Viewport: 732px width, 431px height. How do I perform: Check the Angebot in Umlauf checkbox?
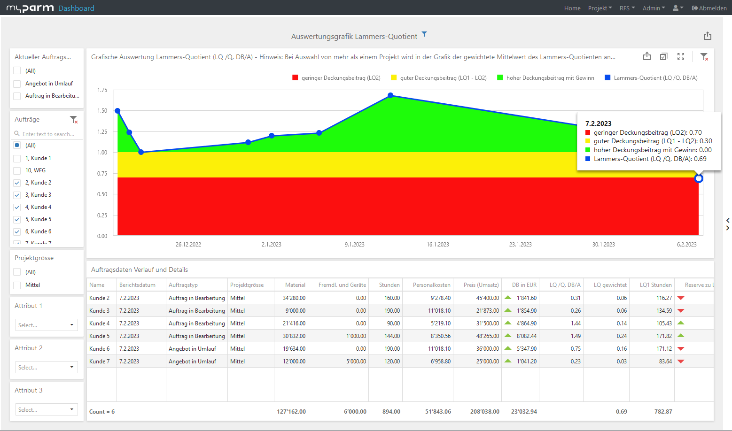click(x=17, y=84)
